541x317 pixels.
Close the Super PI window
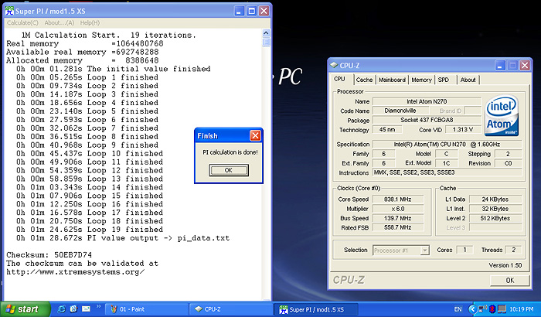tap(264, 11)
